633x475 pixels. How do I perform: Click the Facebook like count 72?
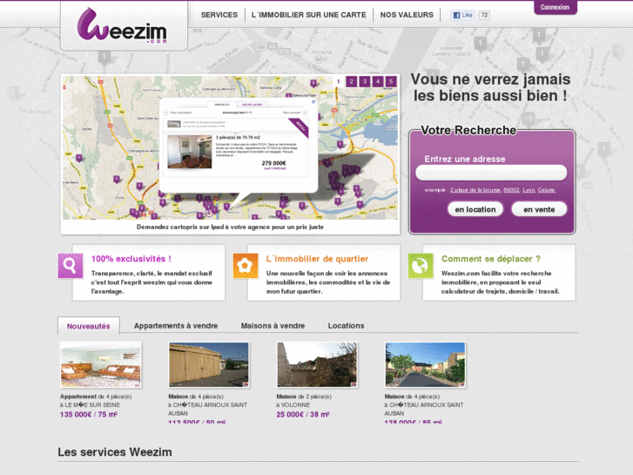click(484, 16)
